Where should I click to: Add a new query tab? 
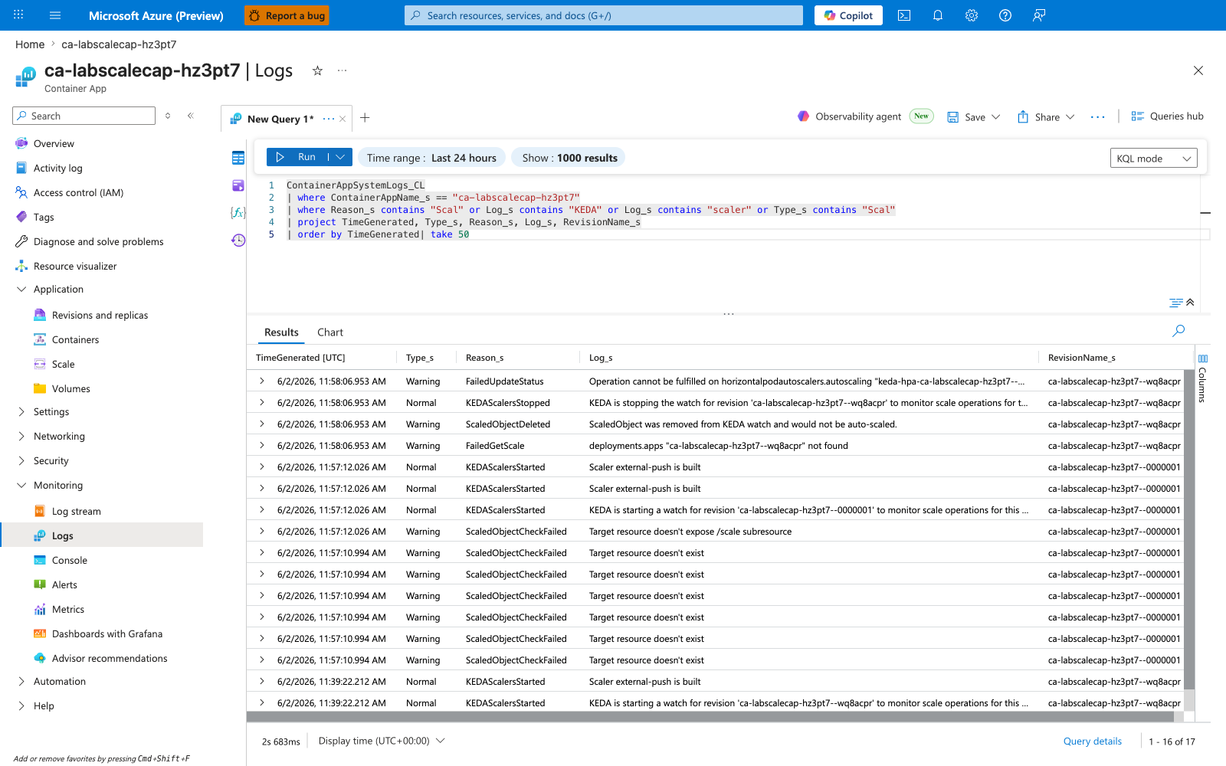pyautogui.click(x=365, y=117)
